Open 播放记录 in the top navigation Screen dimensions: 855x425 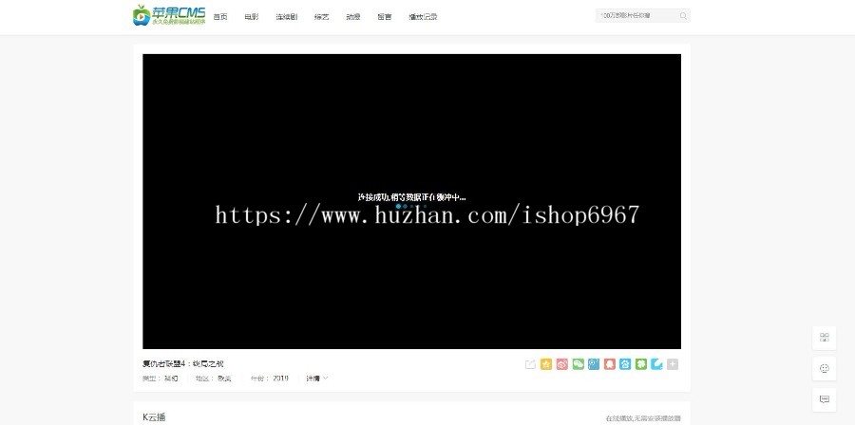(x=423, y=17)
